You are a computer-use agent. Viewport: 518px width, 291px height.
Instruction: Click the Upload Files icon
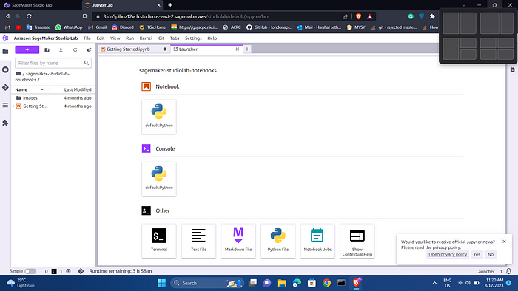[61, 49]
